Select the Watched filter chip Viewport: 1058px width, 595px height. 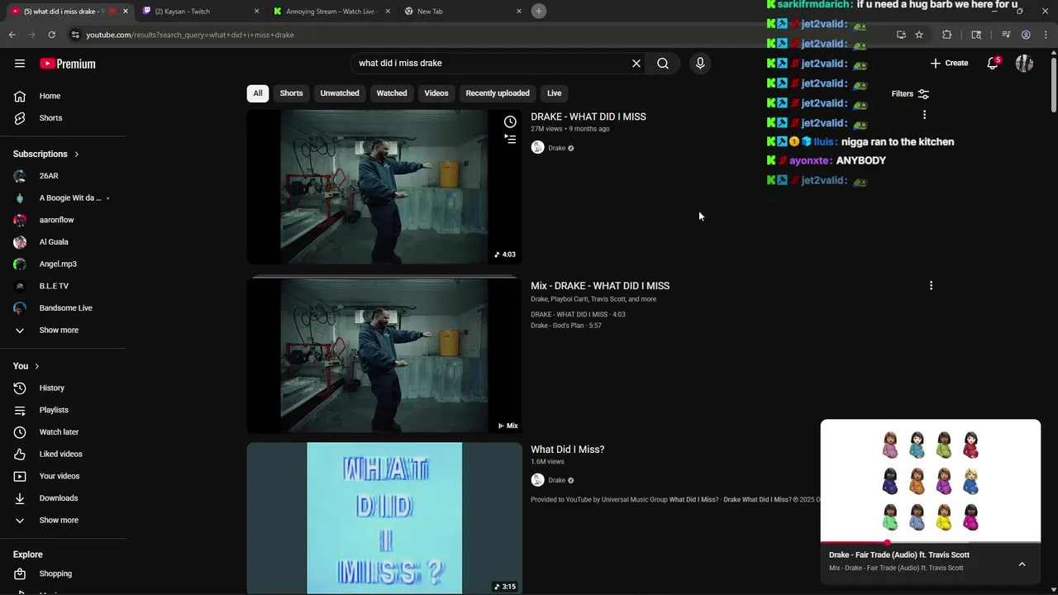coord(392,93)
